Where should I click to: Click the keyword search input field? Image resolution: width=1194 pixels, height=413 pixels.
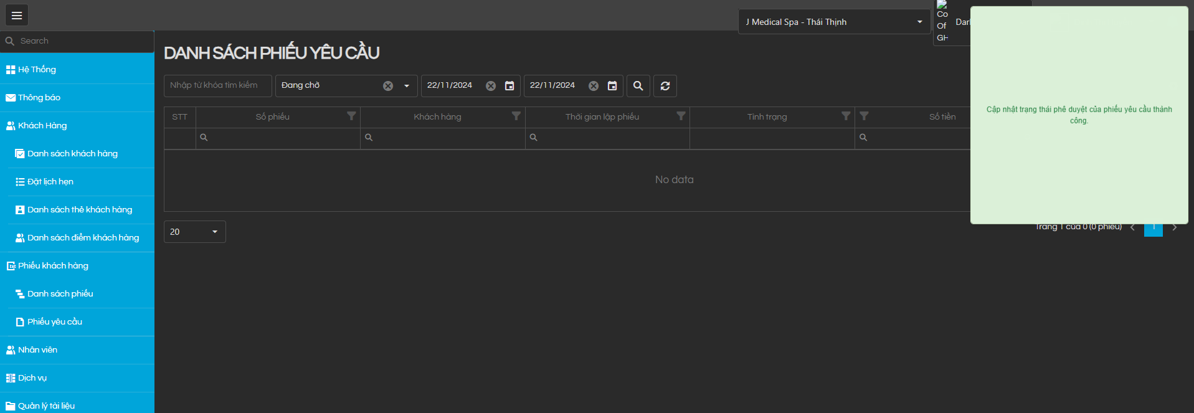pos(217,86)
